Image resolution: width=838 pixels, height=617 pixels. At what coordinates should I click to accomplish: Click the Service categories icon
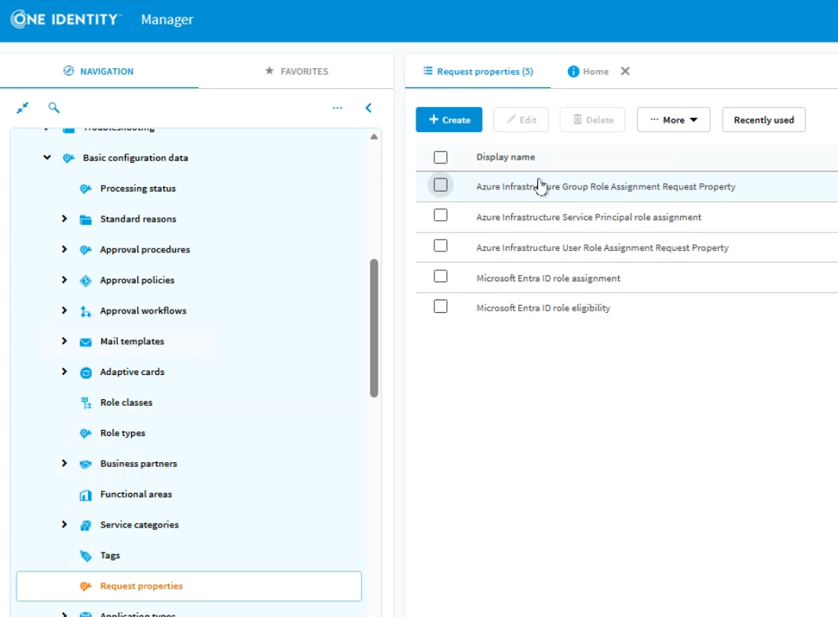pos(86,525)
